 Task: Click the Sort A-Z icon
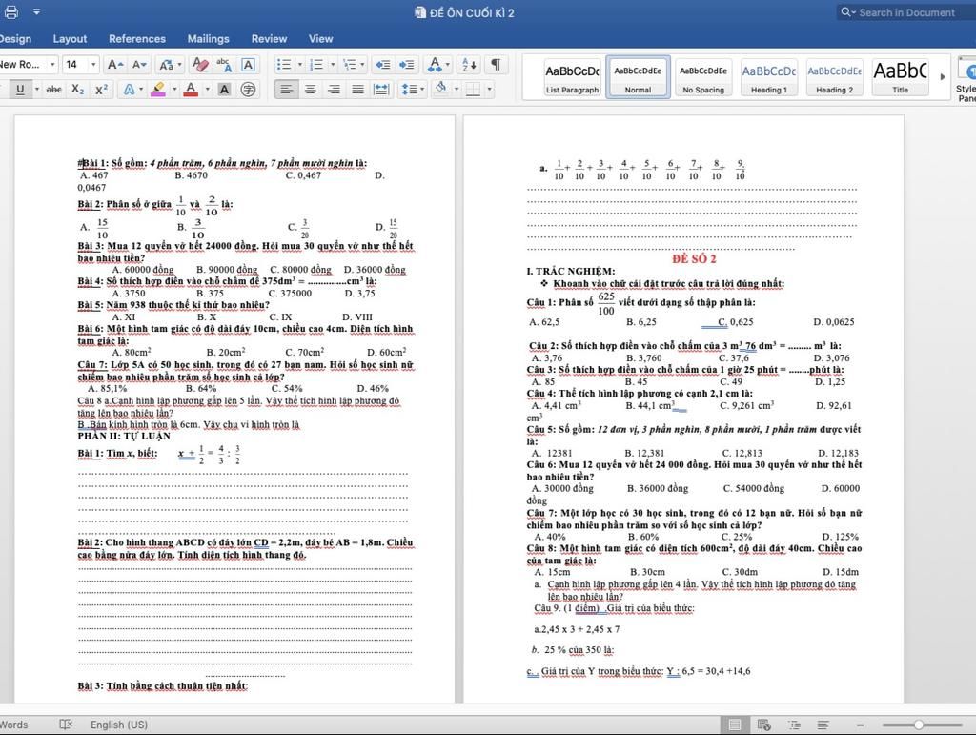(x=469, y=64)
